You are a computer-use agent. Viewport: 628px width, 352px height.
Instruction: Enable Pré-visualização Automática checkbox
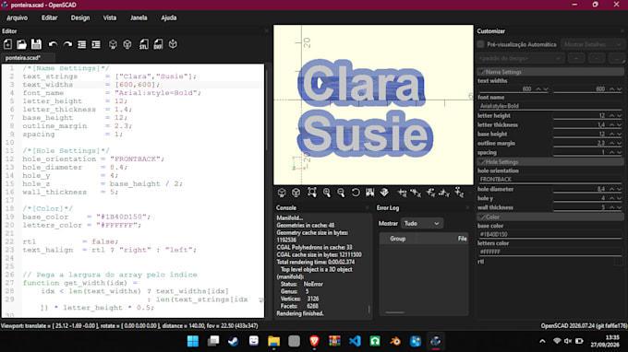pyautogui.click(x=480, y=44)
